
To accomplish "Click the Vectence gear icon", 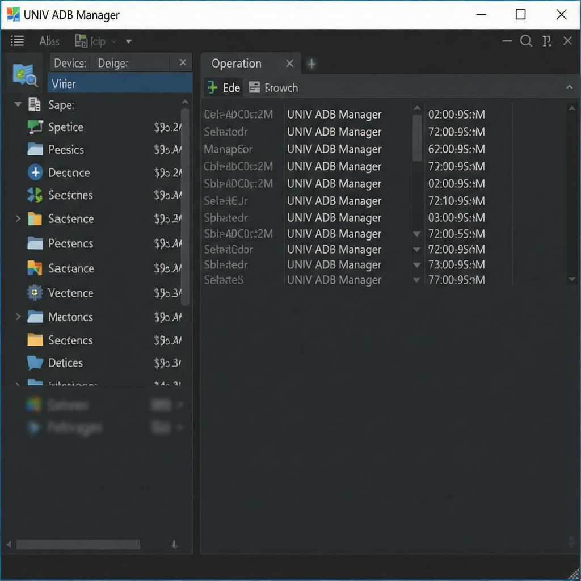I will [x=35, y=293].
